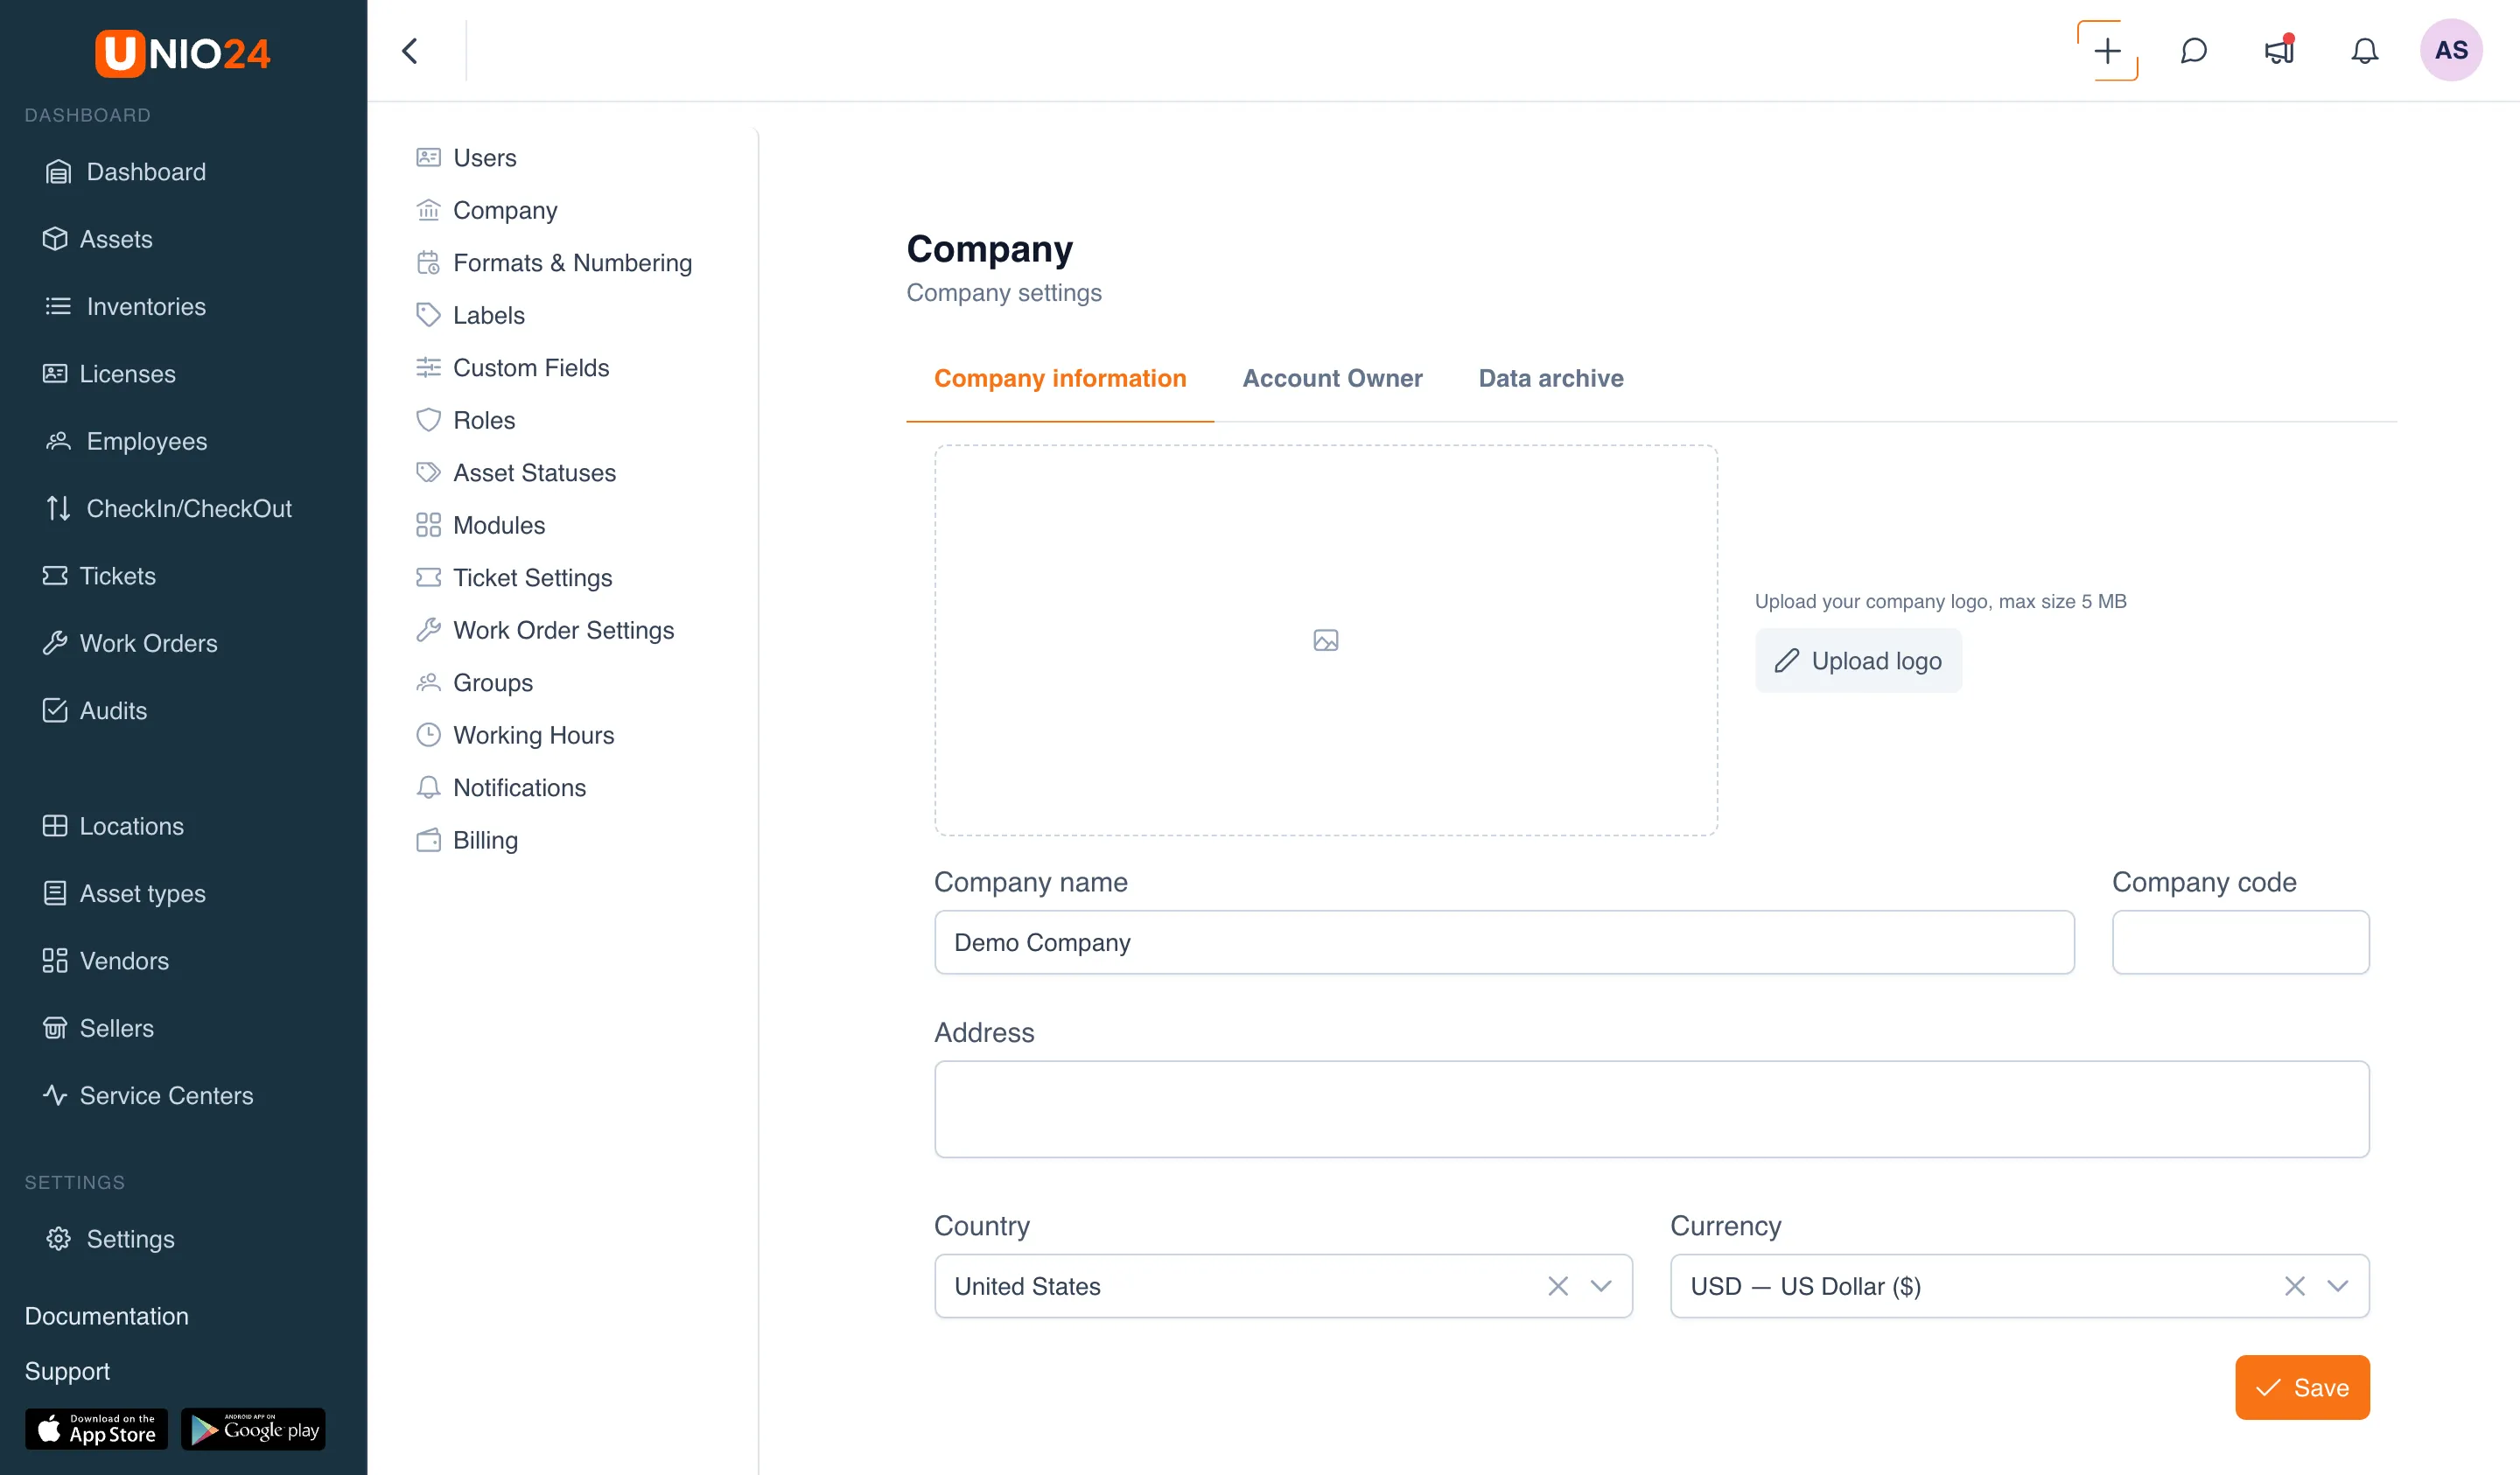Viewport: 2520px width, 1475px height.
Task: Open Tickets in the sidebar
Action: coord(99,576)
